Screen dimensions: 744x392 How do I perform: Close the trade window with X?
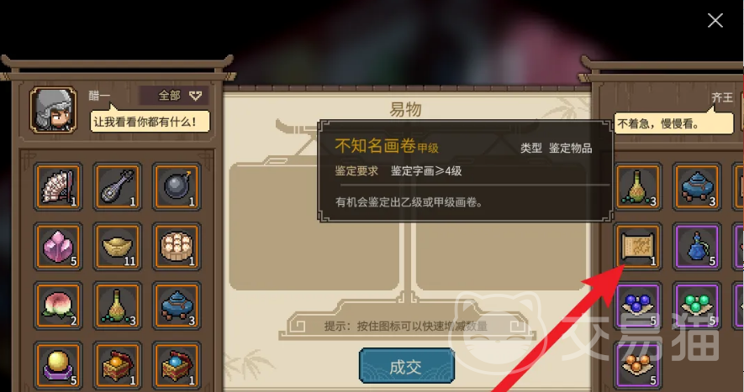(x=715, y=20)
